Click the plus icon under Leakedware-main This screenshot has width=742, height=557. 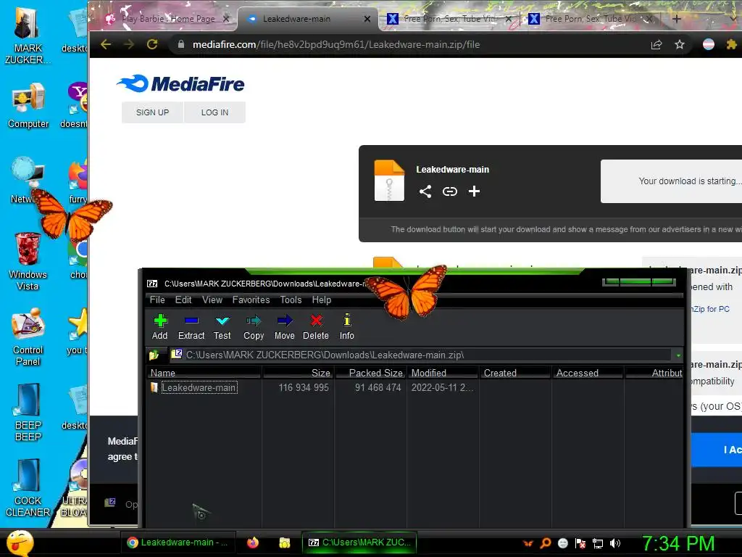pyautogui.click(x=474, y=191)
